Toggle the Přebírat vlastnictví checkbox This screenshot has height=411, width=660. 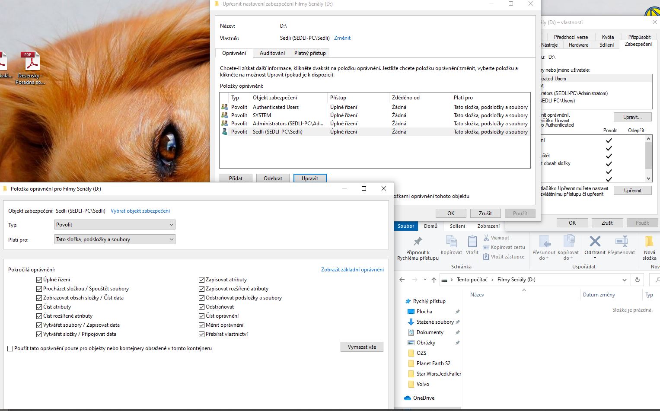(202, 335)
